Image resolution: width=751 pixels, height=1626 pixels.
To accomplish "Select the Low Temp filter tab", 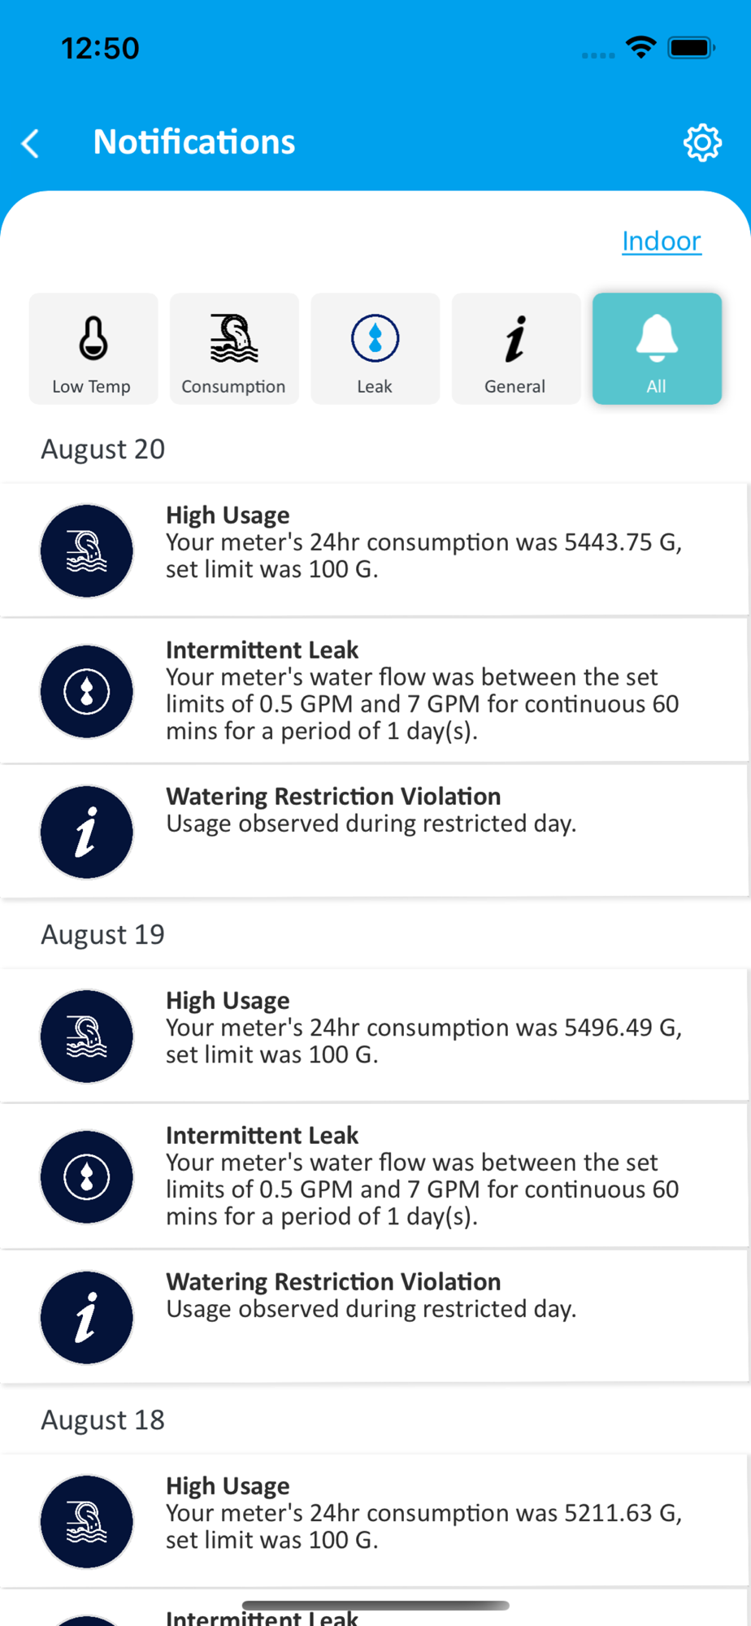I will click(x=93, y=349).
